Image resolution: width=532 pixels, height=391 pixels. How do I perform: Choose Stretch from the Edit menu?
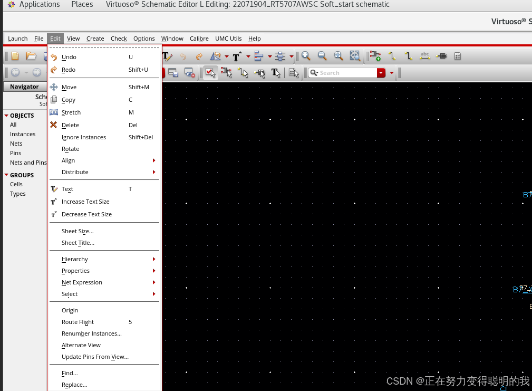104,112
